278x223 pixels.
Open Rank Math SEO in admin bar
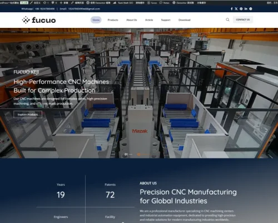click(x=123, y=3)
